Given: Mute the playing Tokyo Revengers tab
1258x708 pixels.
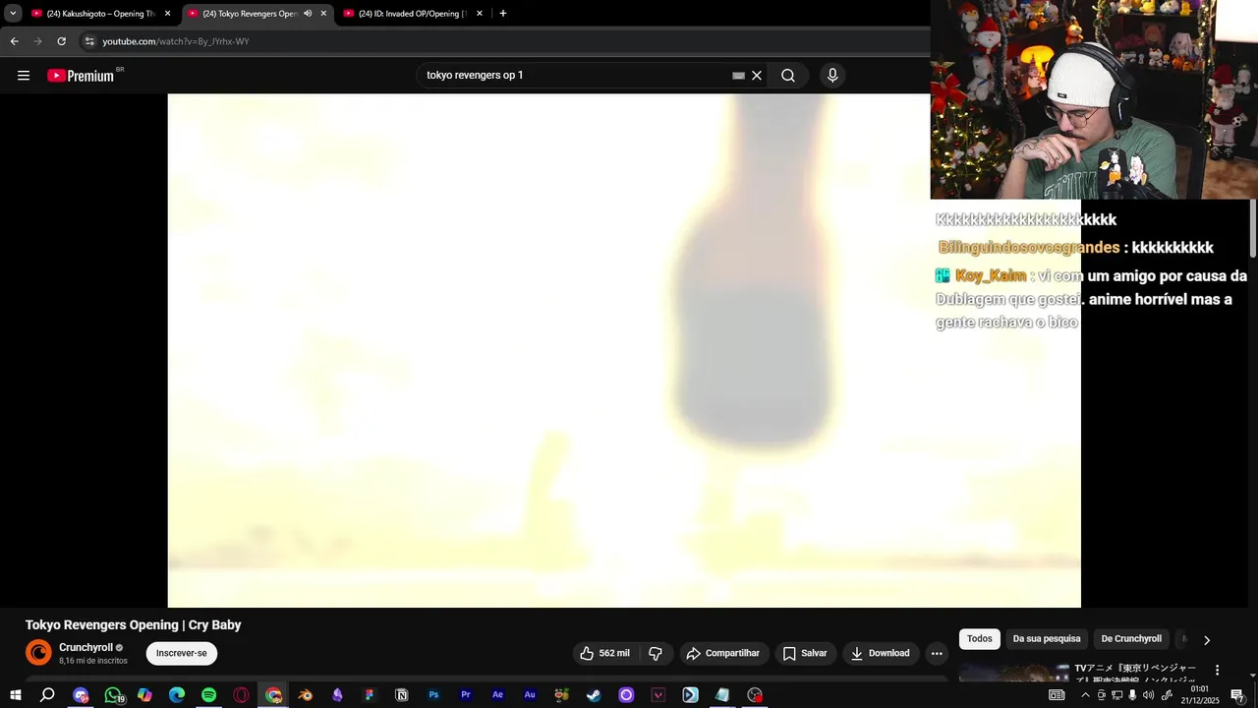Looking at the screenshot, I should 308,14.
